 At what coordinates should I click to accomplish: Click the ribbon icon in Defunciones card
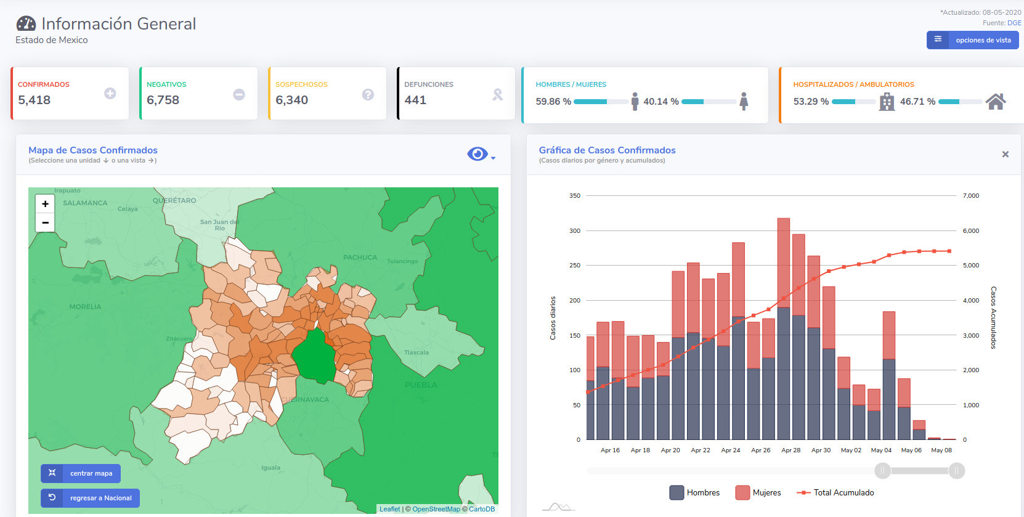point(497,94)
